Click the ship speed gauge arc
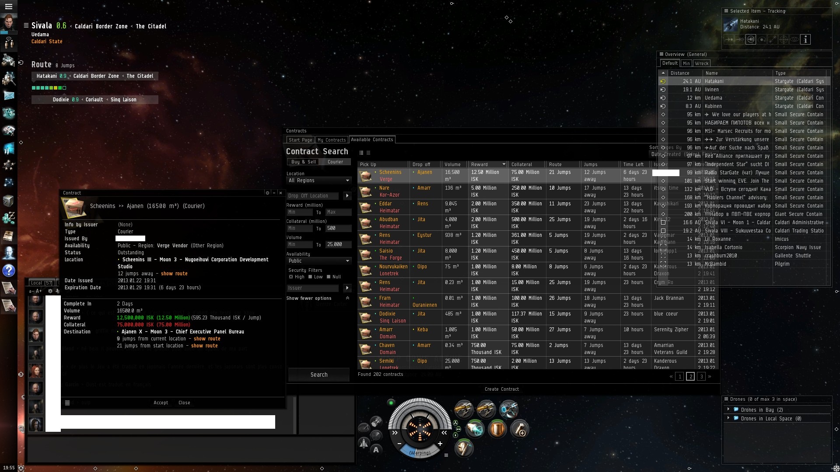 [420, 452]
